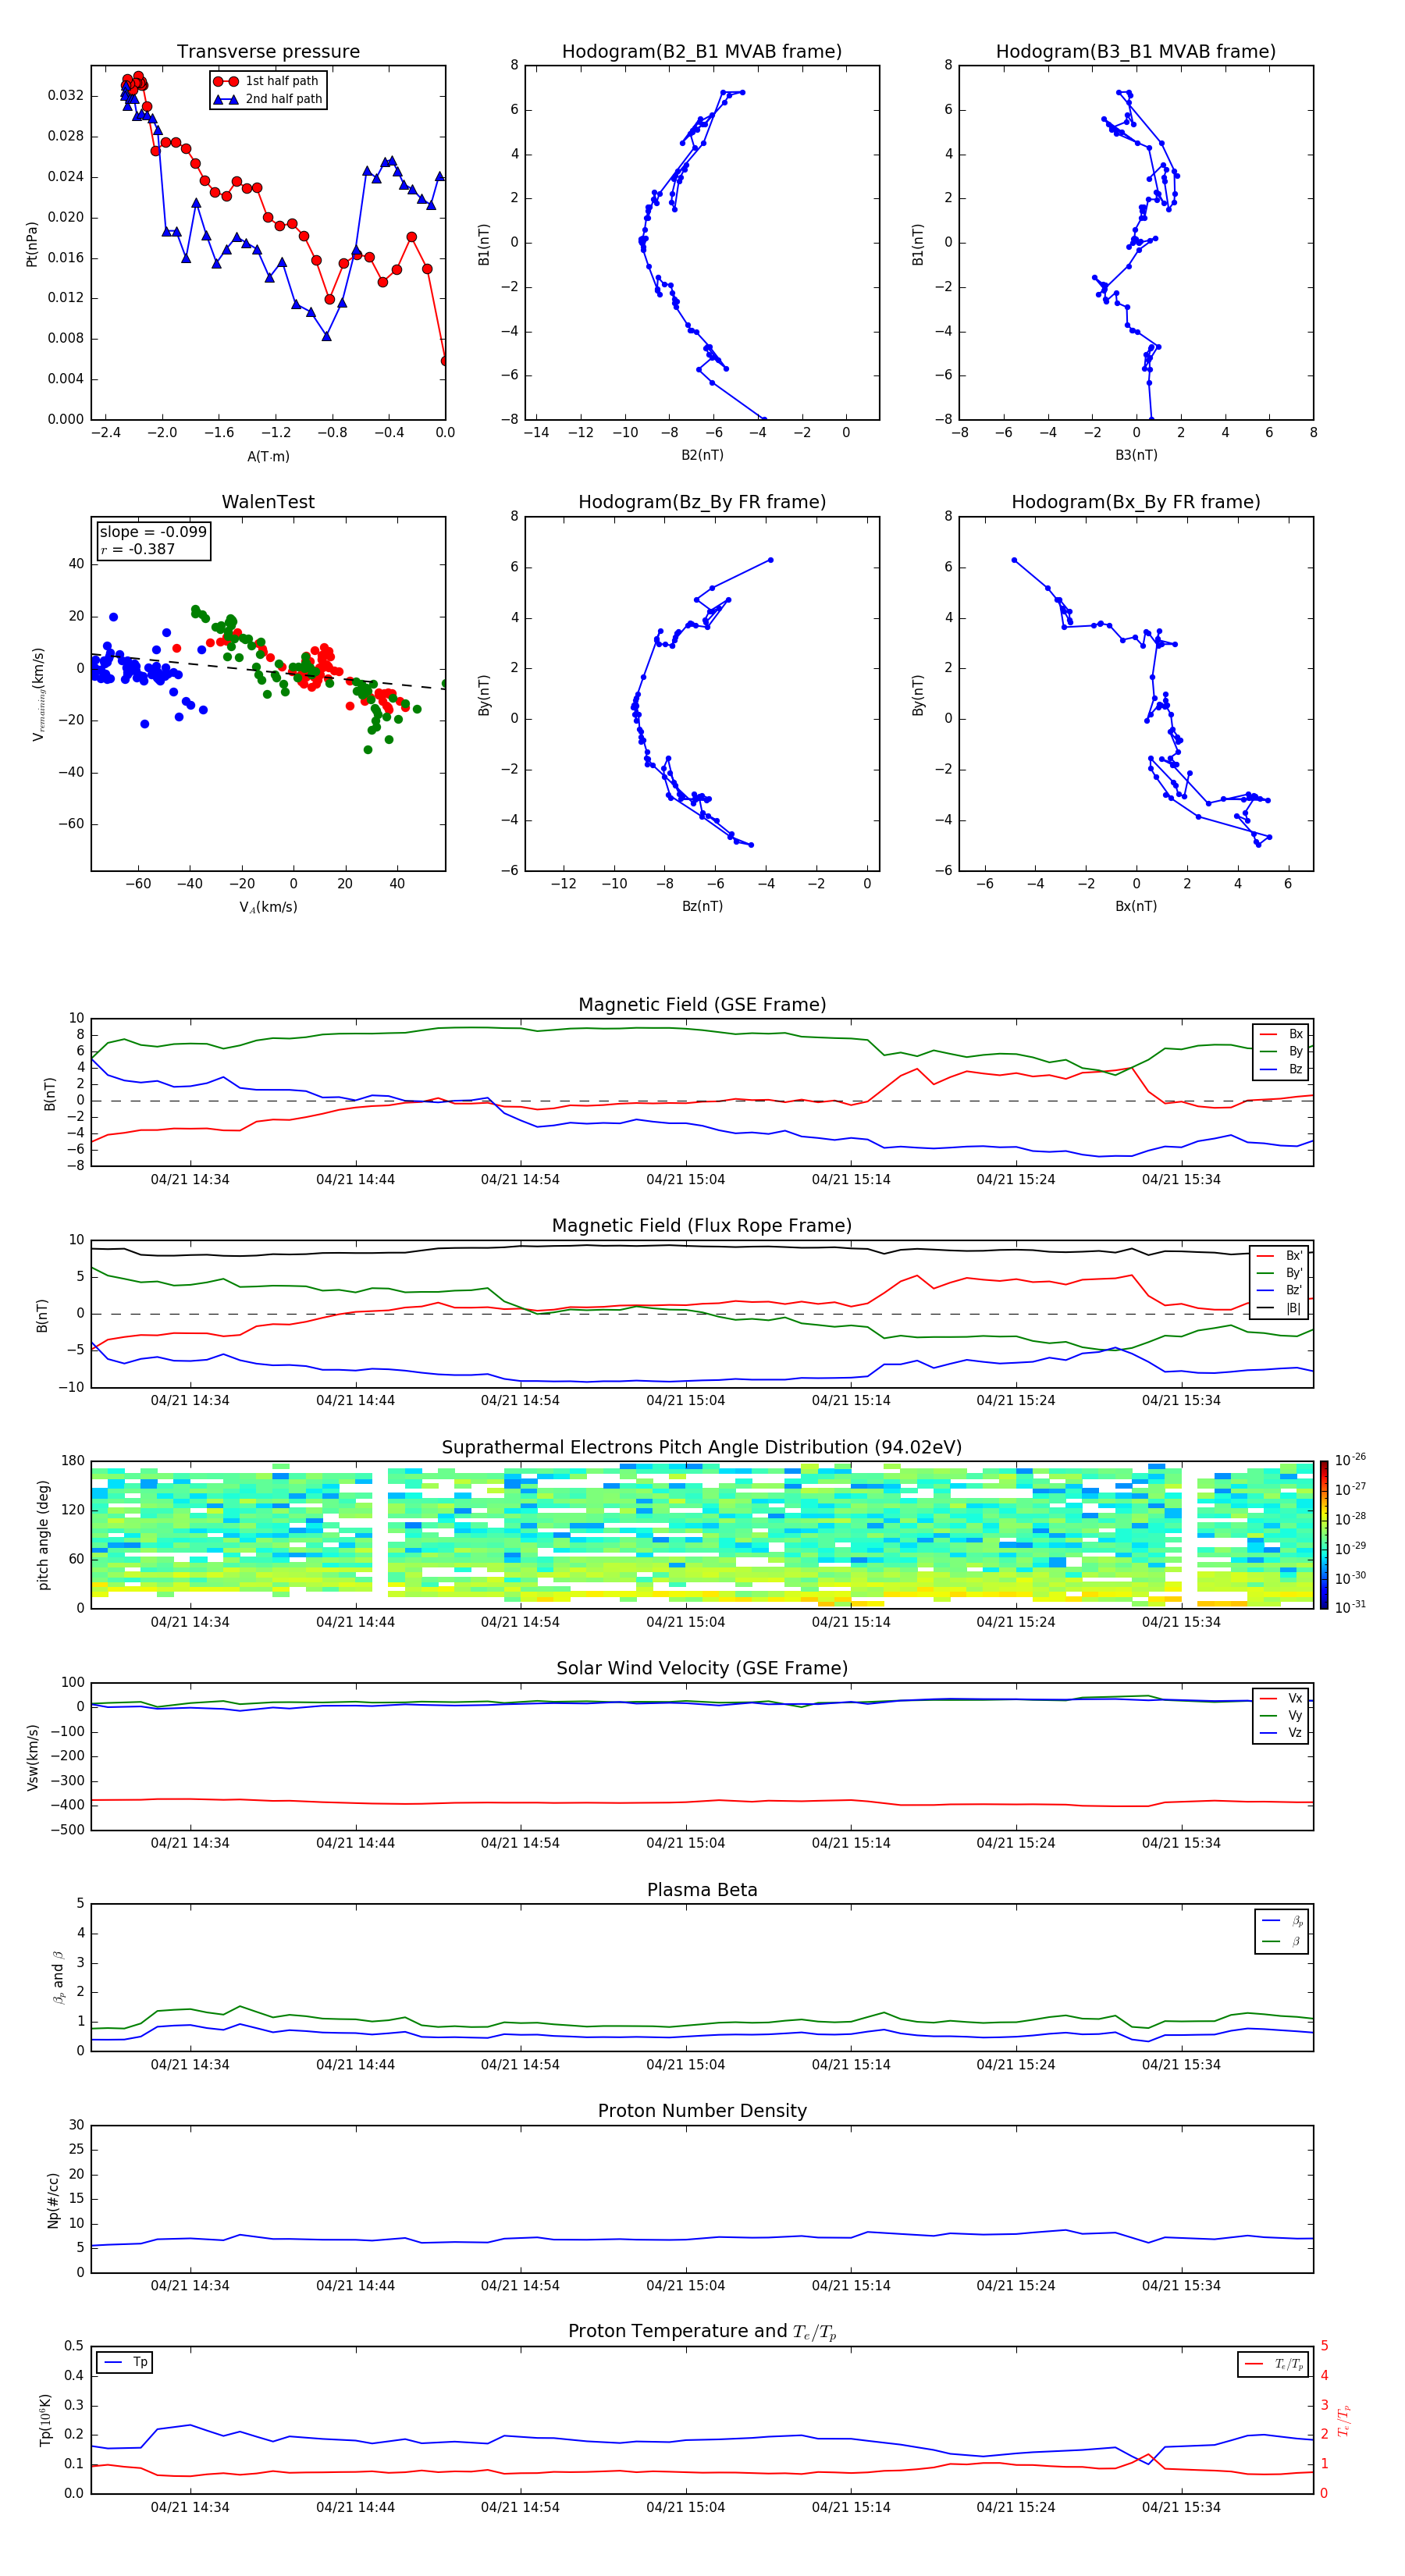Select the '1st half path' legend entry
This screenshot has height=2576, width=1405.
click(268, 81)
